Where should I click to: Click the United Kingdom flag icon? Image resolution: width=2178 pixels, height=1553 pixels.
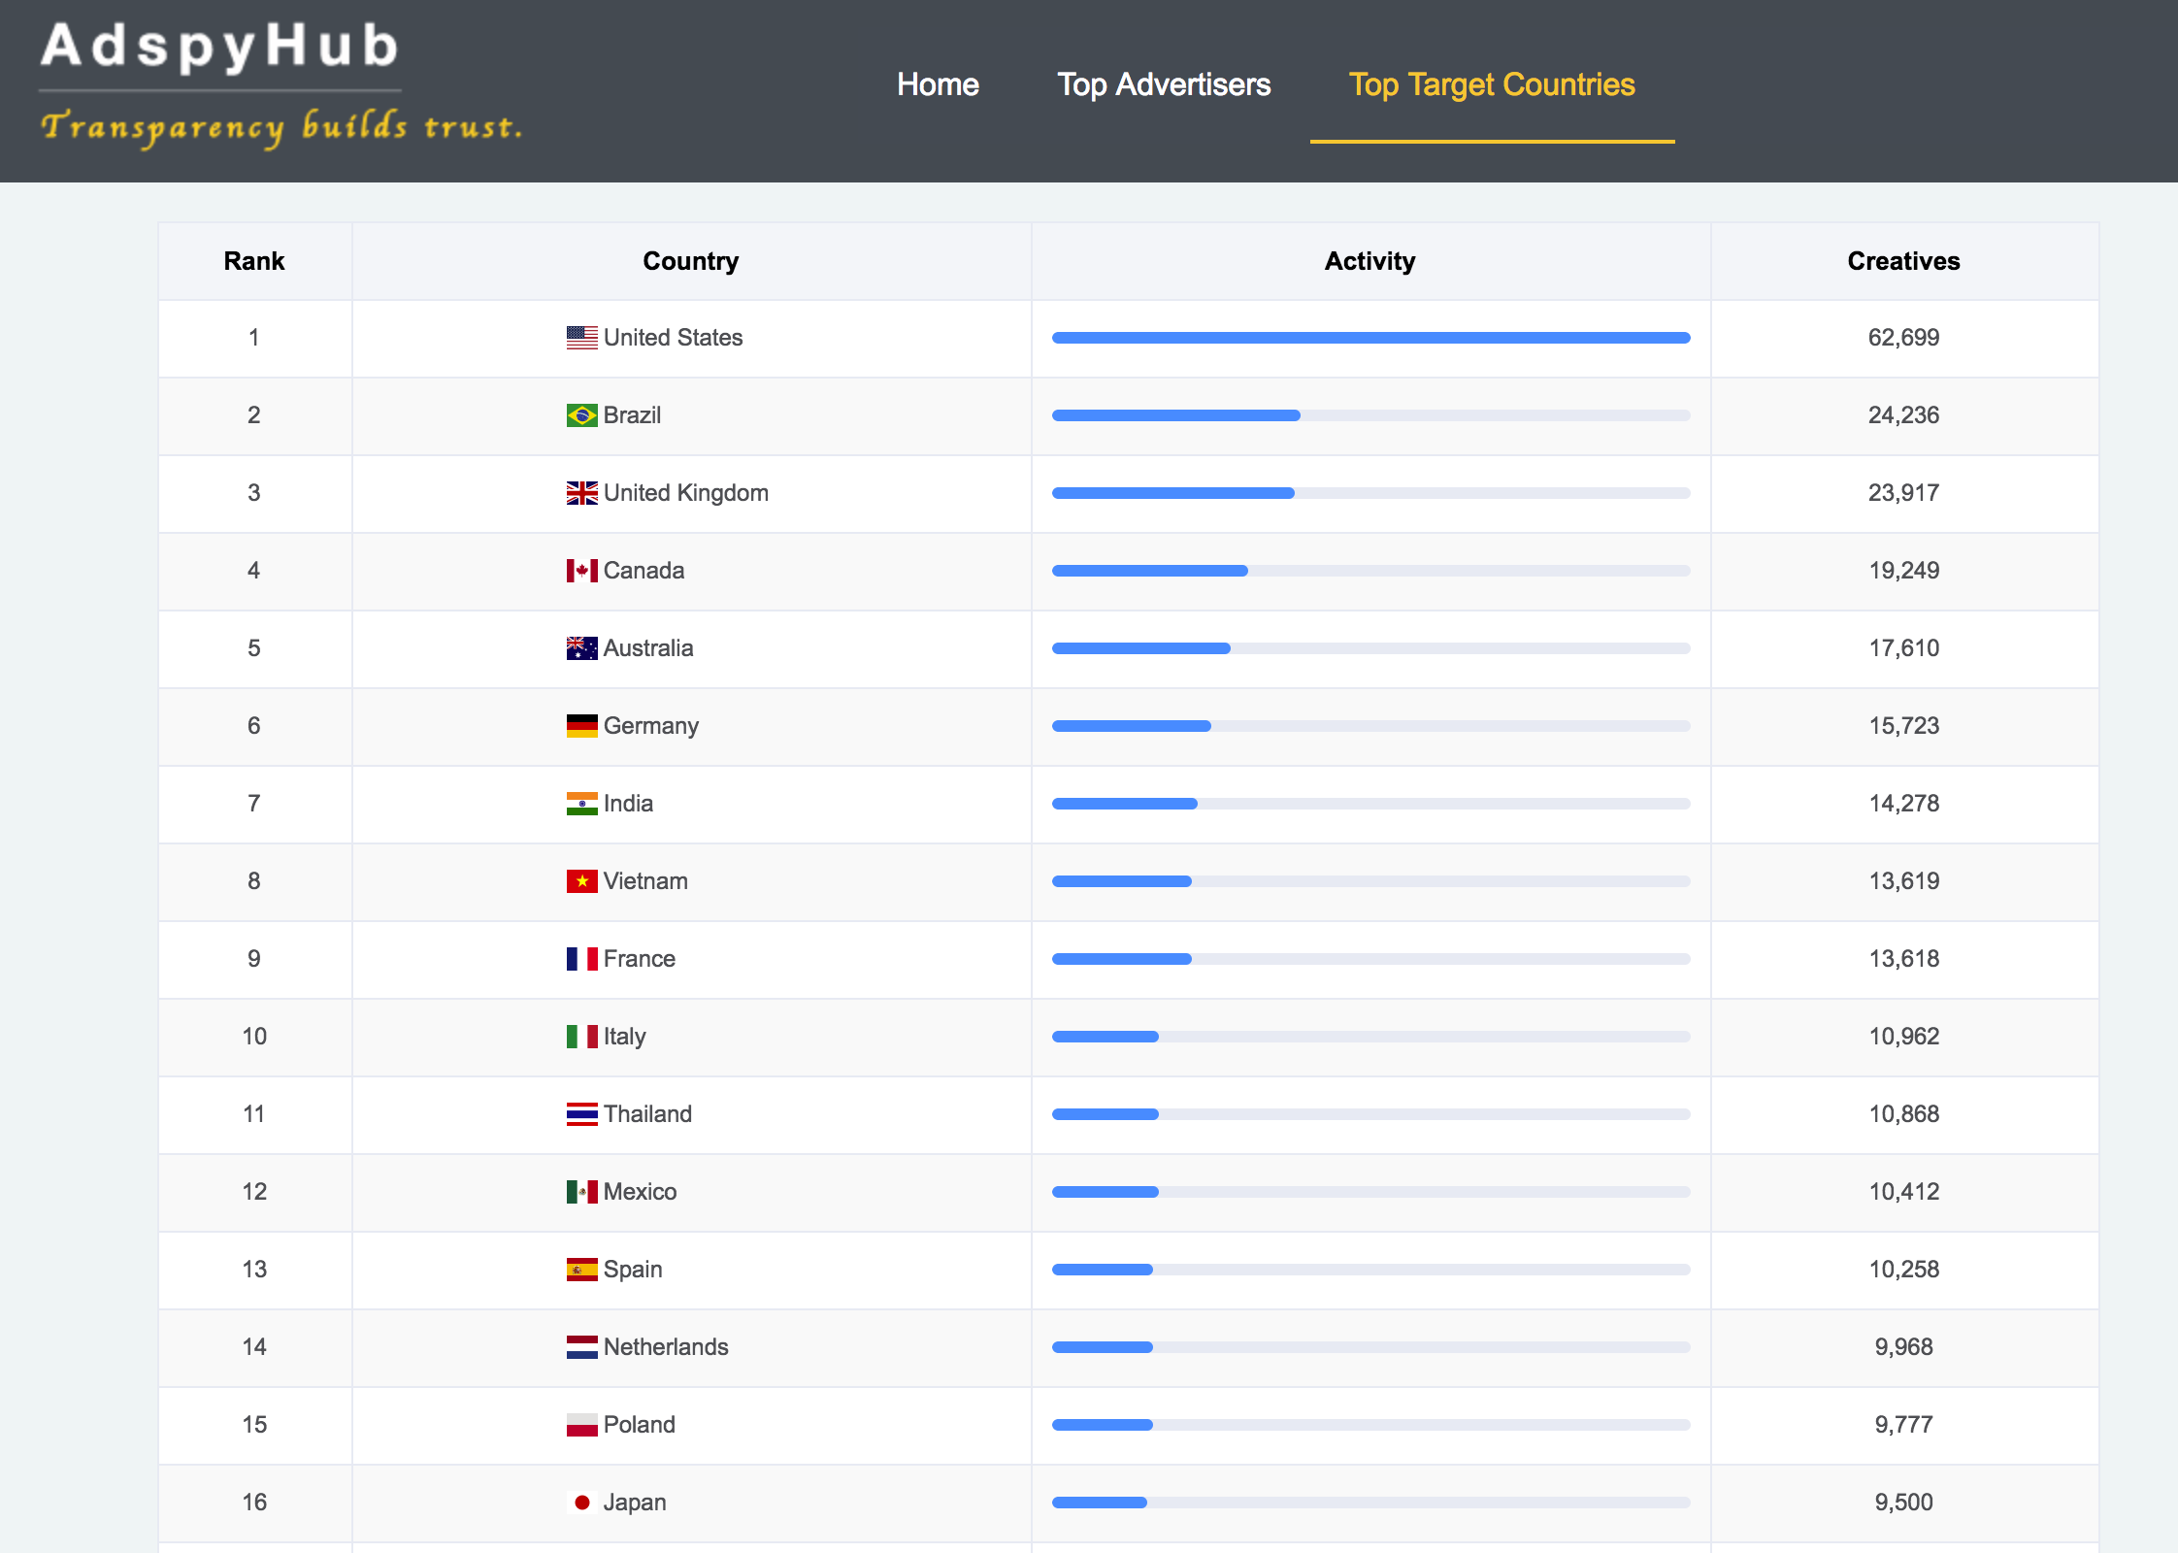click(x=581, y=493)
